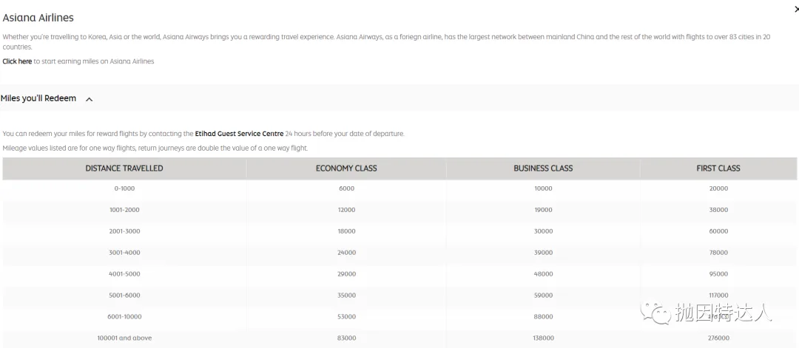Click the 95000 first class value
This screenshot has height=348, width=799.
(x=718, y=273)
